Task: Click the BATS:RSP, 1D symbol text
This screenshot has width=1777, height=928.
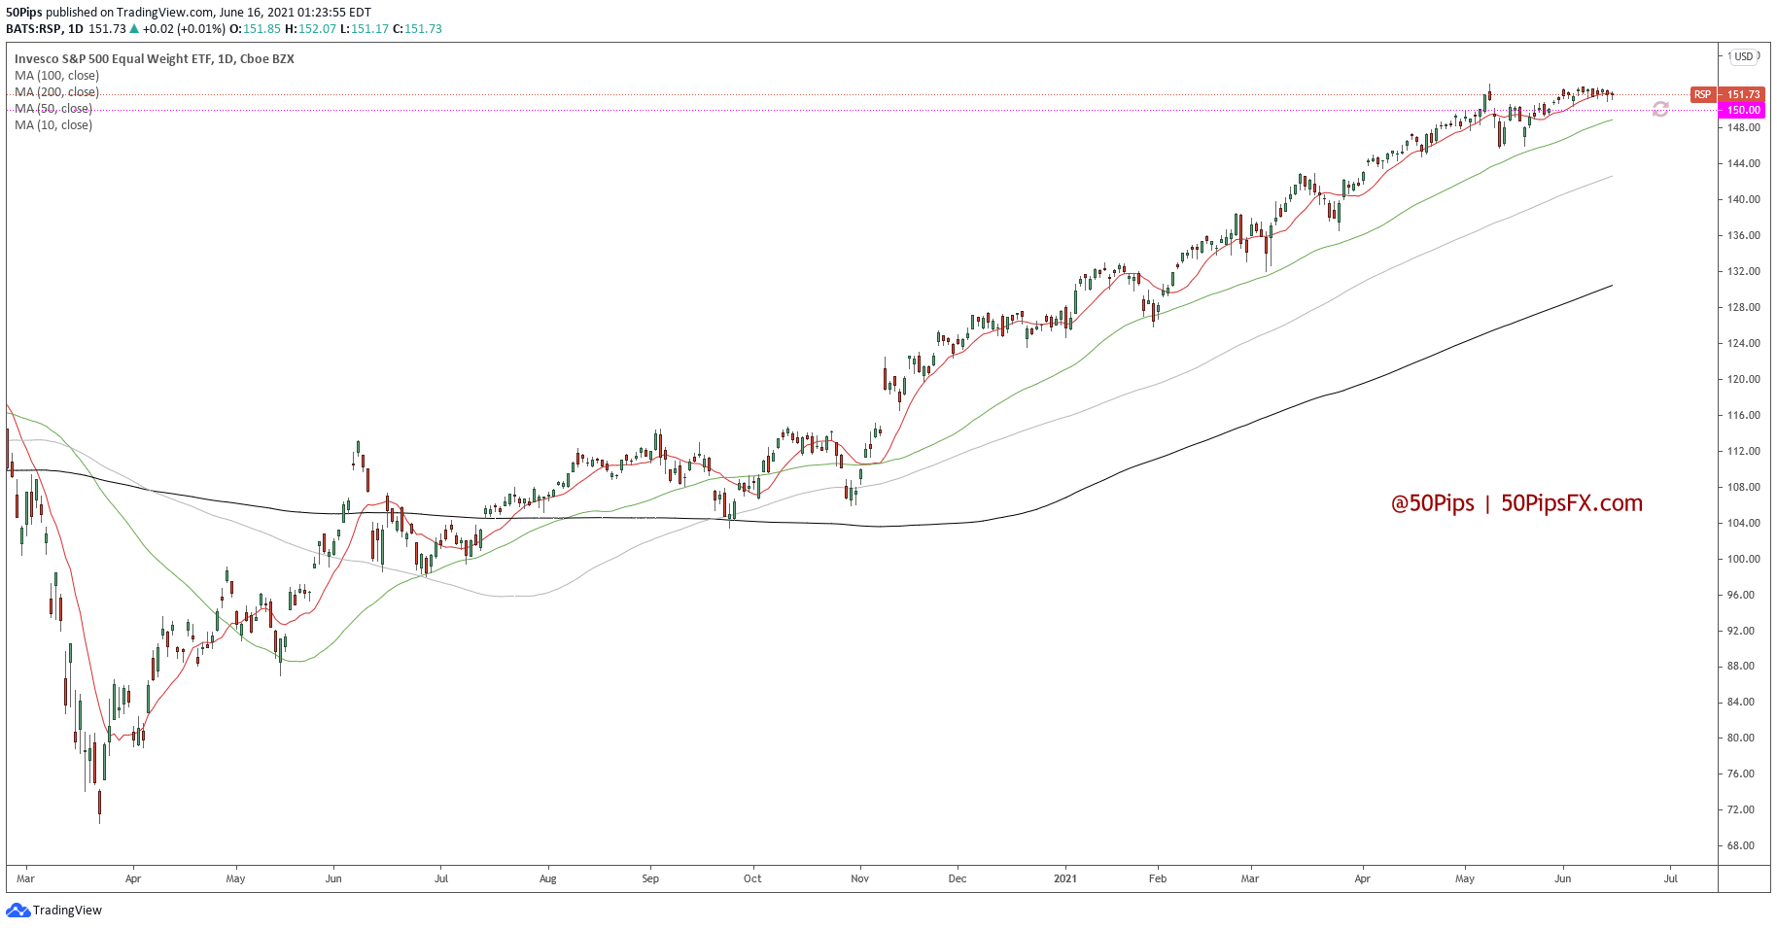Action: 45,29
